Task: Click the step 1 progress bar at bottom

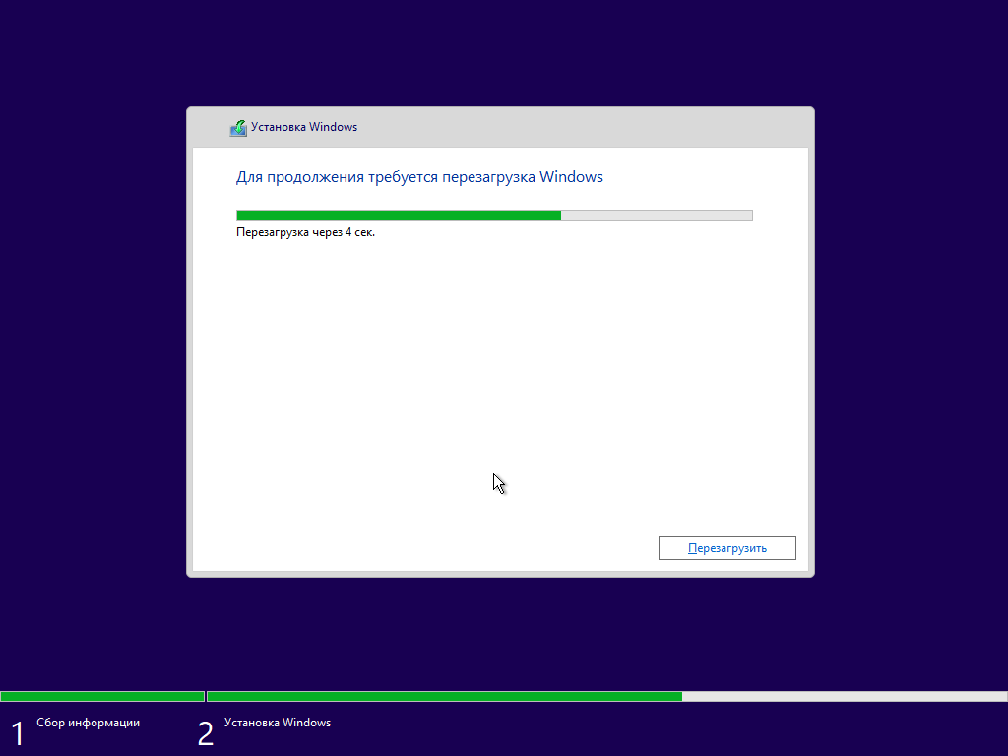Action: pos(102,696)
